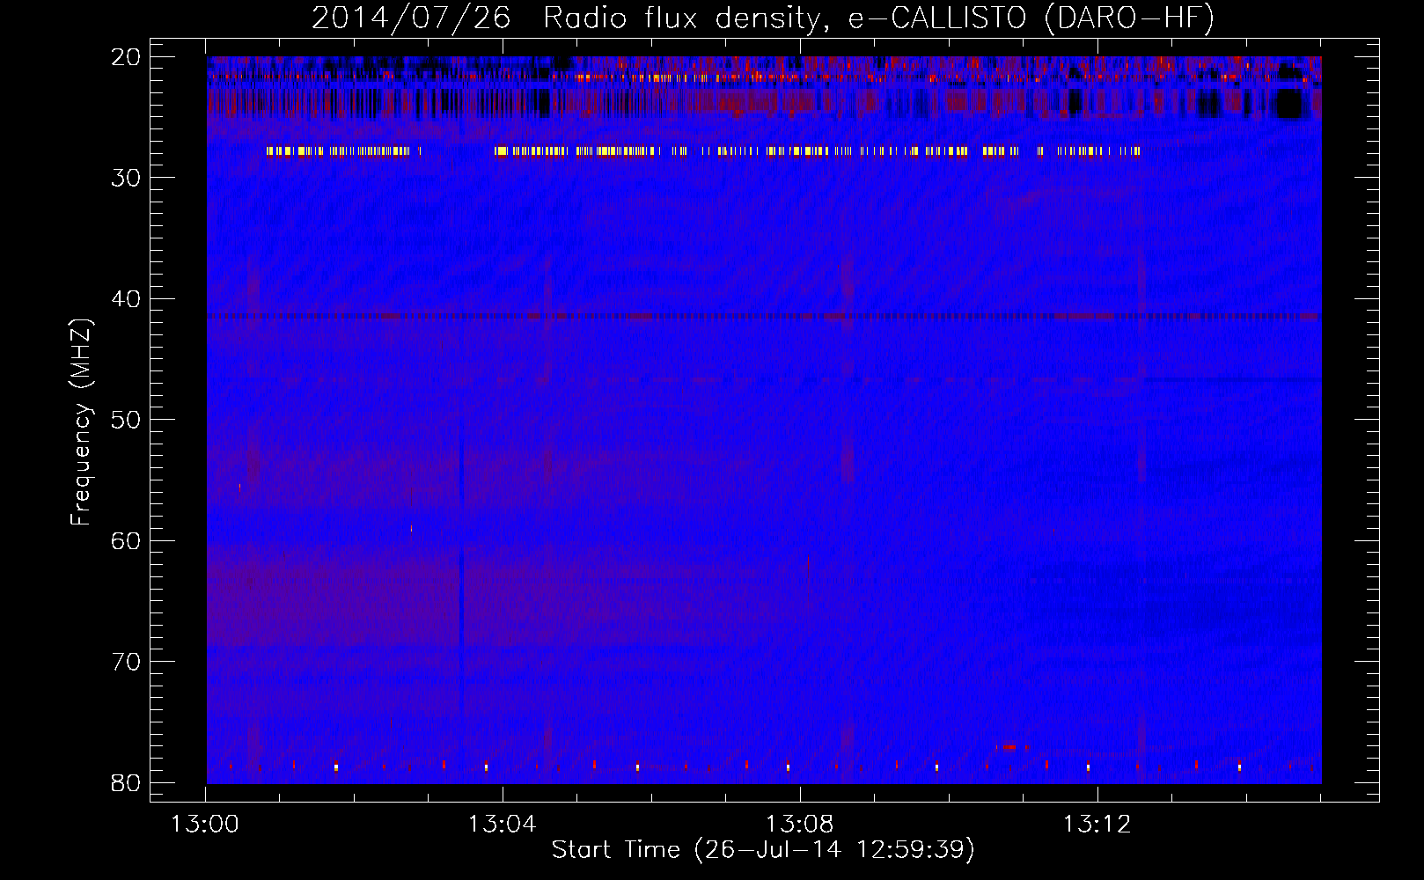The height and width of the screenshot is (880, 1424).
Task: Click the plot title text at top
Action: pos(763,18)
